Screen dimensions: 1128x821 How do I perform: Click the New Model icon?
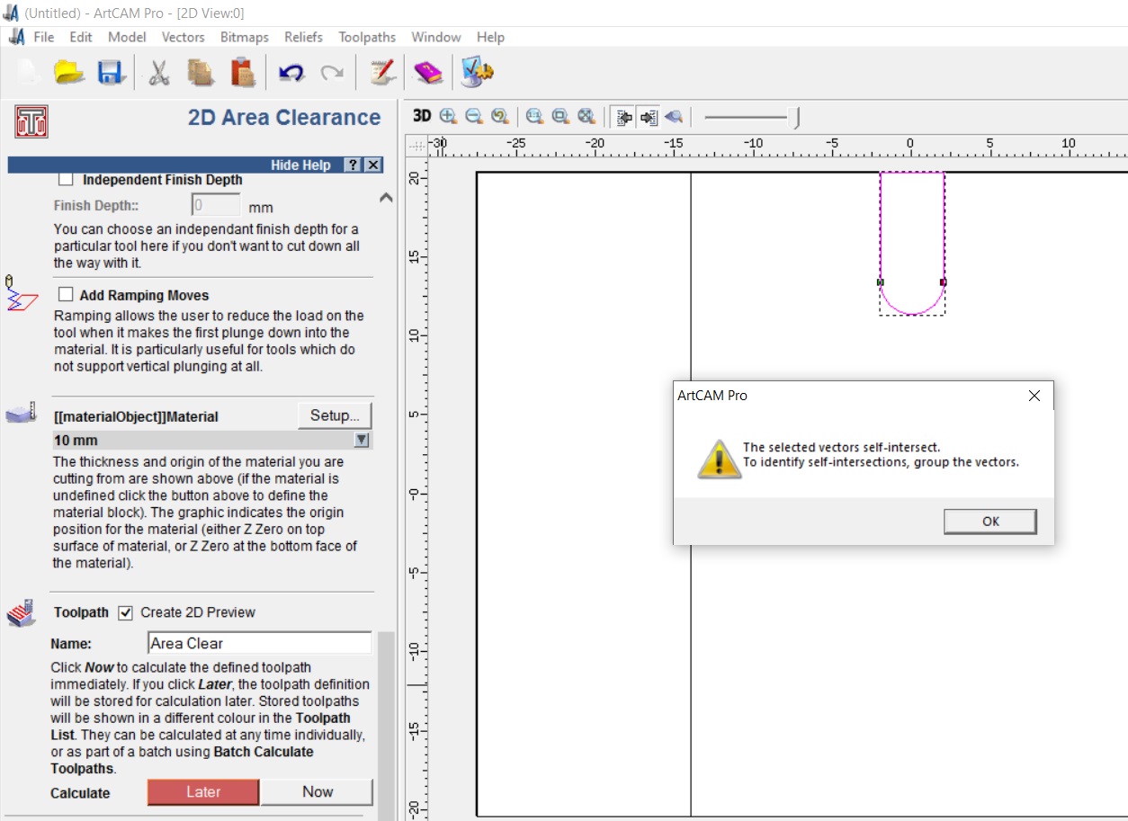pos(29,72)
